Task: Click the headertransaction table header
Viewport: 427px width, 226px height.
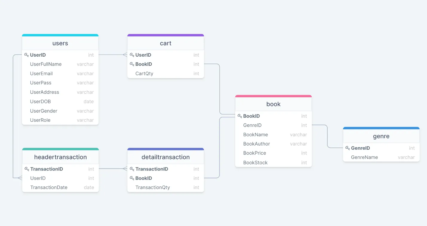Action: pyautogui.click(x=60, y=157)
